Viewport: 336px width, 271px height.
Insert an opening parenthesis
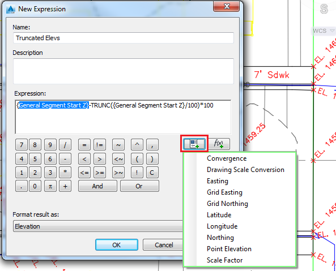(x=137, y=159)
